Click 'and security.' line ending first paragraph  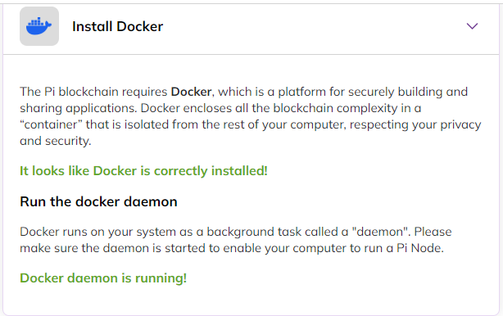click(56, 141)
